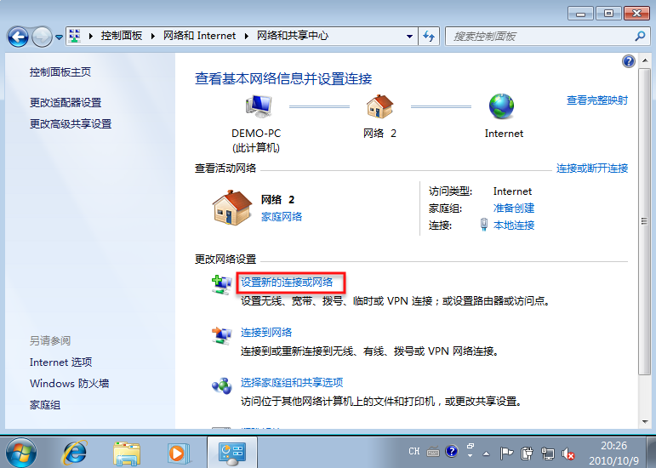Open the help question mark icon

click(x=629, y=61)
